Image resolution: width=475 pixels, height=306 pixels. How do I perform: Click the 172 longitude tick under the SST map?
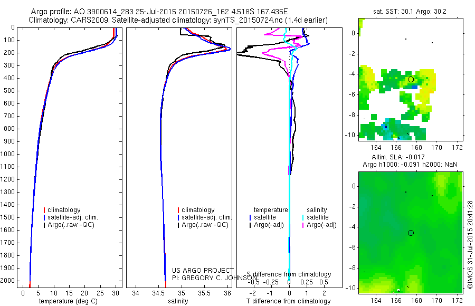click(x=458, y=148)
